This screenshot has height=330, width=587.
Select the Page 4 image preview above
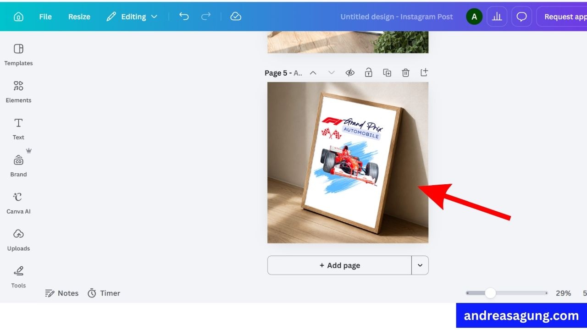348,42
